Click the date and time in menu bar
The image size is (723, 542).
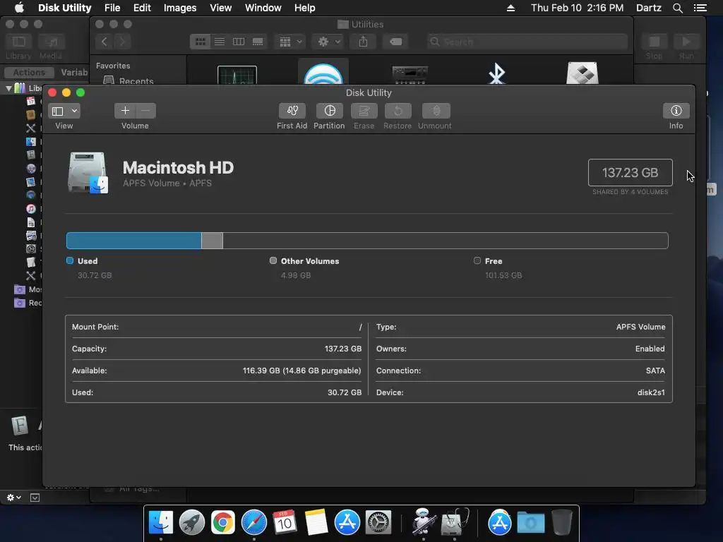[x=577, y=8]
